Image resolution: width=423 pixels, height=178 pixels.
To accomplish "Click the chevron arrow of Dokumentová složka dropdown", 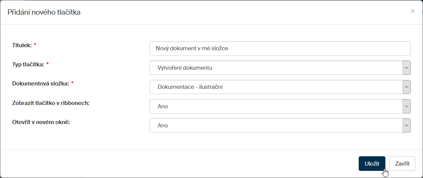I will point(406,87).
